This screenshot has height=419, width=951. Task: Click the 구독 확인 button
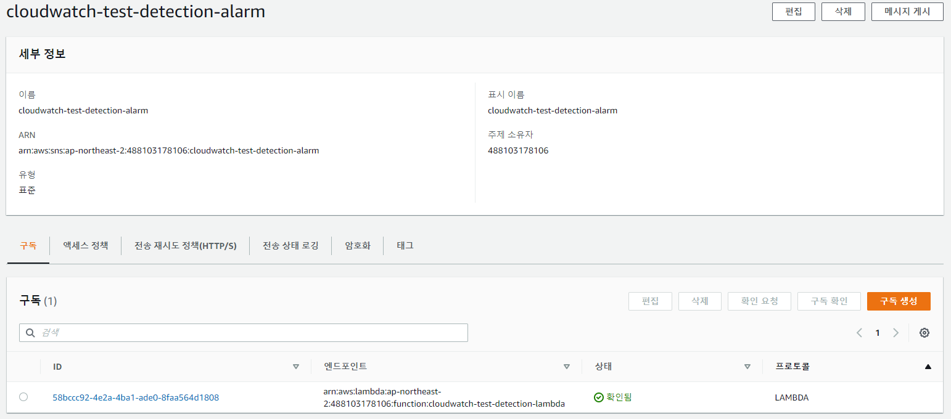tap(829, 301)
